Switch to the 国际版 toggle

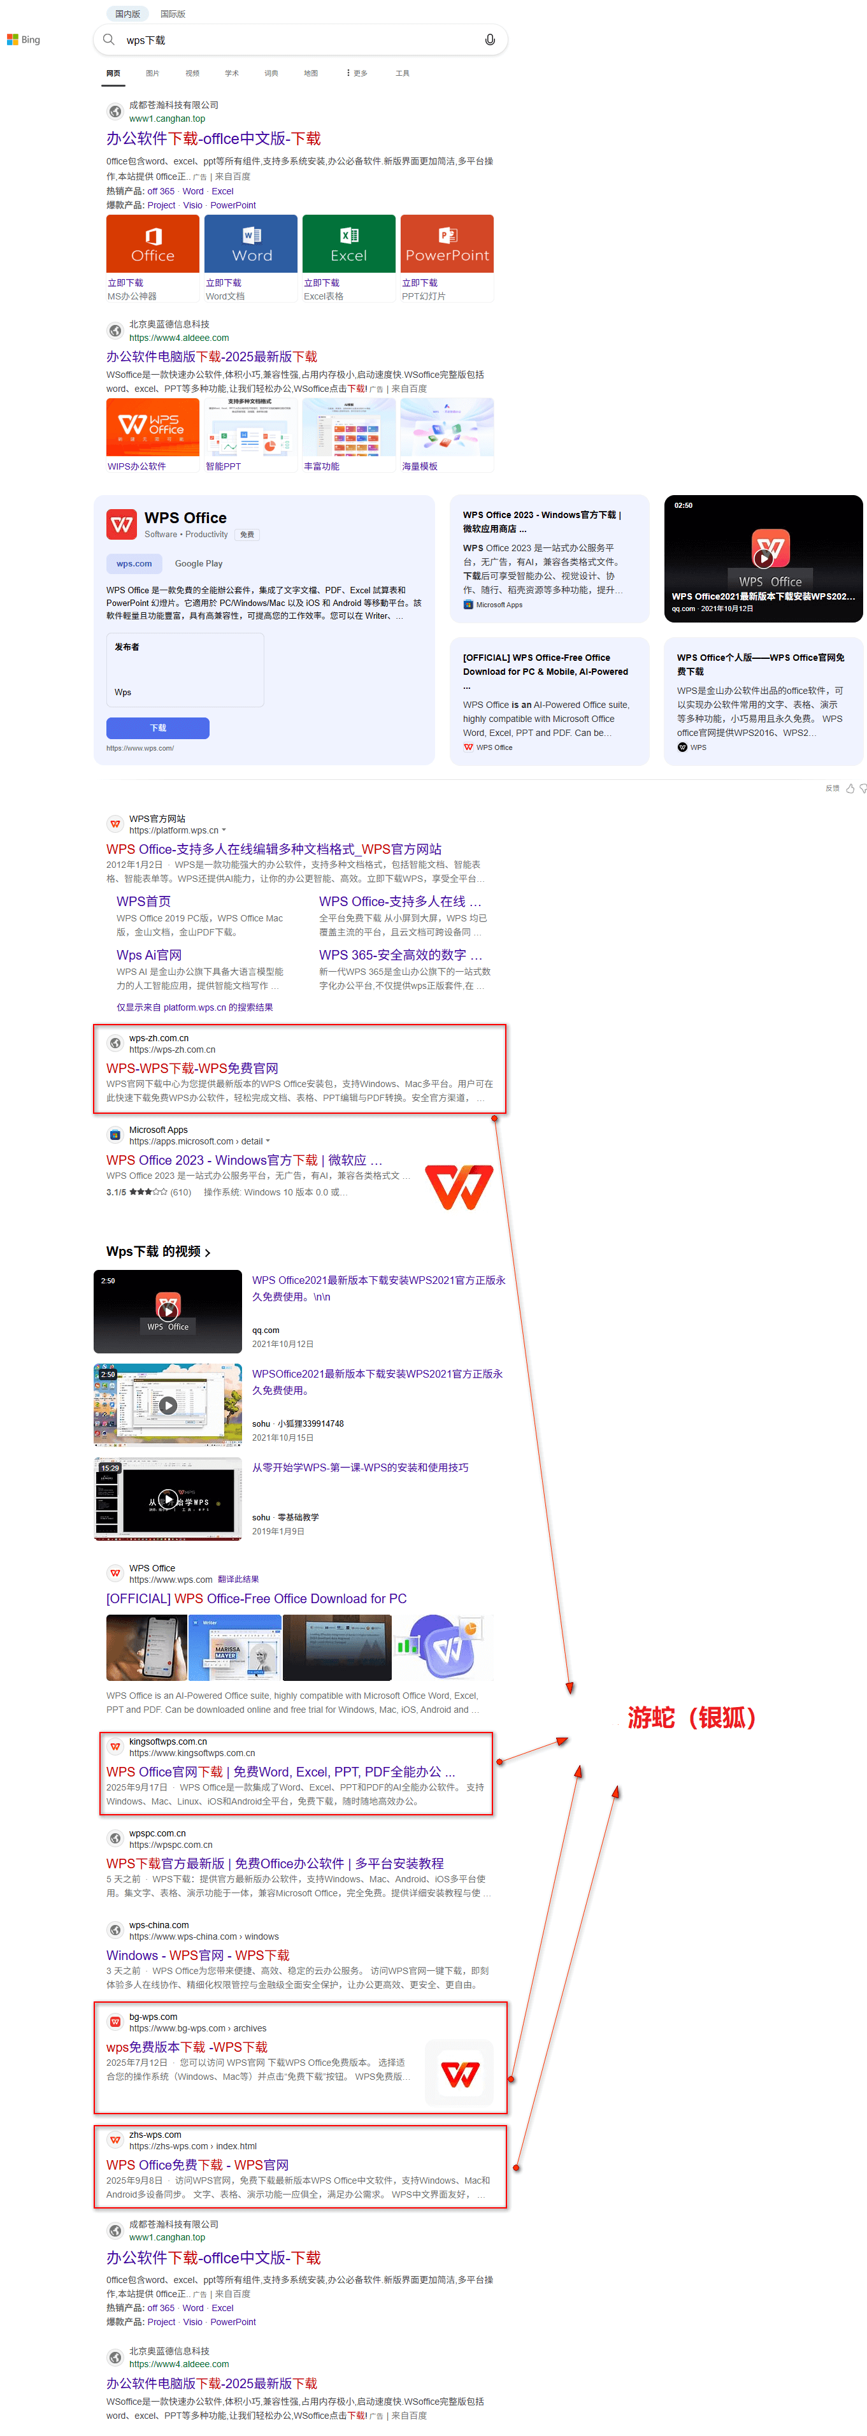(x=173, y=13)
